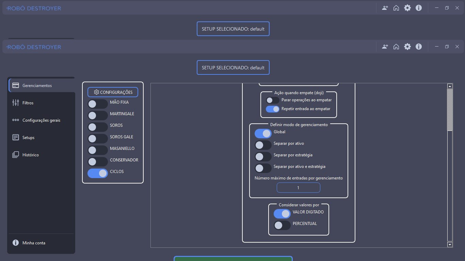Click the número máximo de entradas field

pyautogui.click(x=298, y=188)
